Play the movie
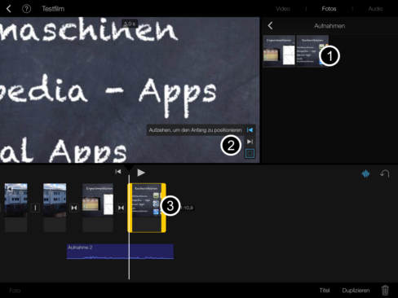The height and width of the screenshot is (298, 398). (x=141, y=173)
